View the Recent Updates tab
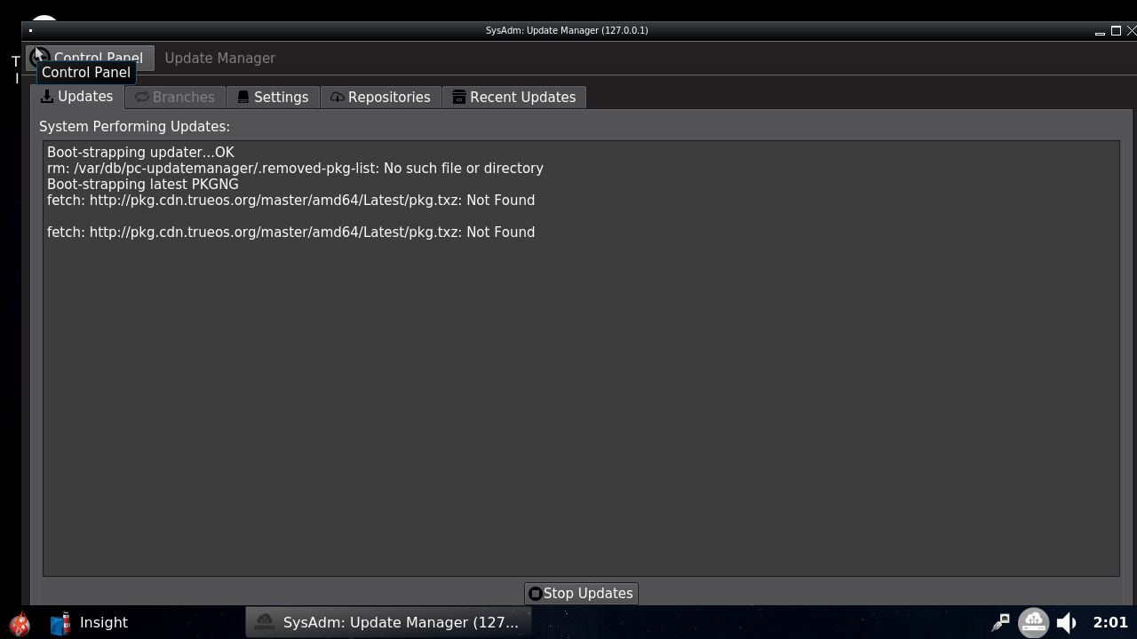Screen dimensions: 1137x639 coord(514,98)
